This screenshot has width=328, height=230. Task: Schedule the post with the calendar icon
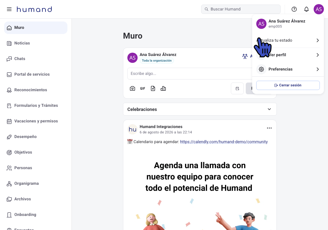(x=237, y=88)
